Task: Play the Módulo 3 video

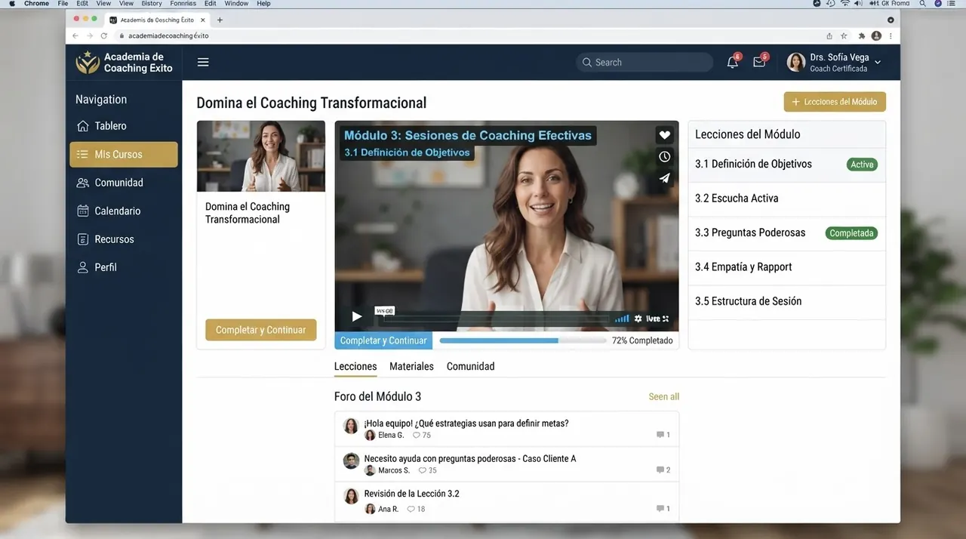Action: (x=357, y=317)
